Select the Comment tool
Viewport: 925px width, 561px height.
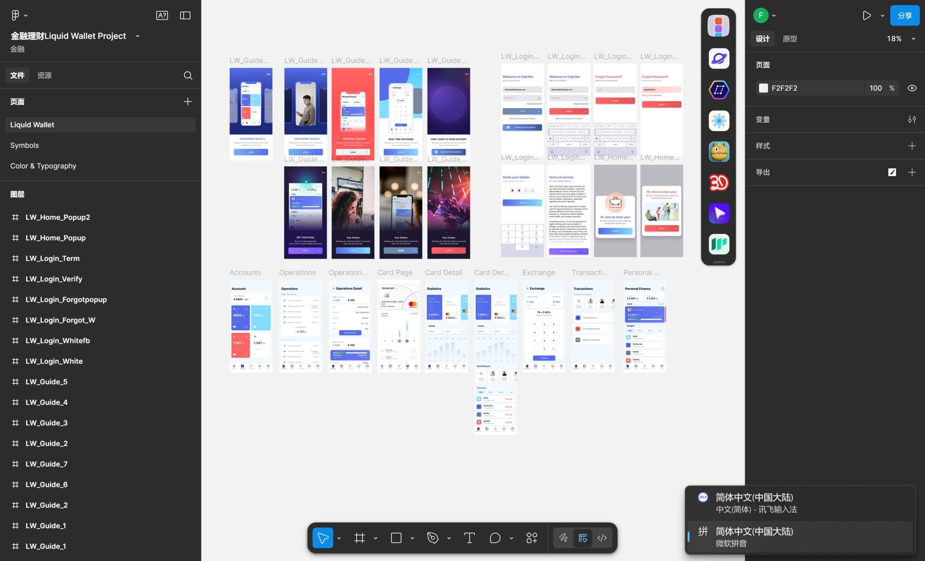click(495, 538)
